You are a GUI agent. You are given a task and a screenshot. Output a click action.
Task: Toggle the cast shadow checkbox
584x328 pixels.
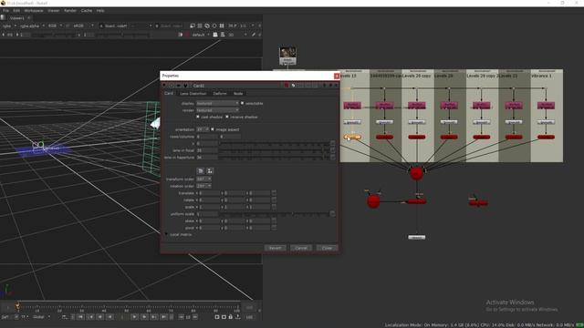198,118
